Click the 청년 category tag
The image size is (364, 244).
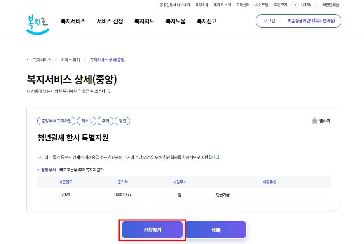click(123, 121)
